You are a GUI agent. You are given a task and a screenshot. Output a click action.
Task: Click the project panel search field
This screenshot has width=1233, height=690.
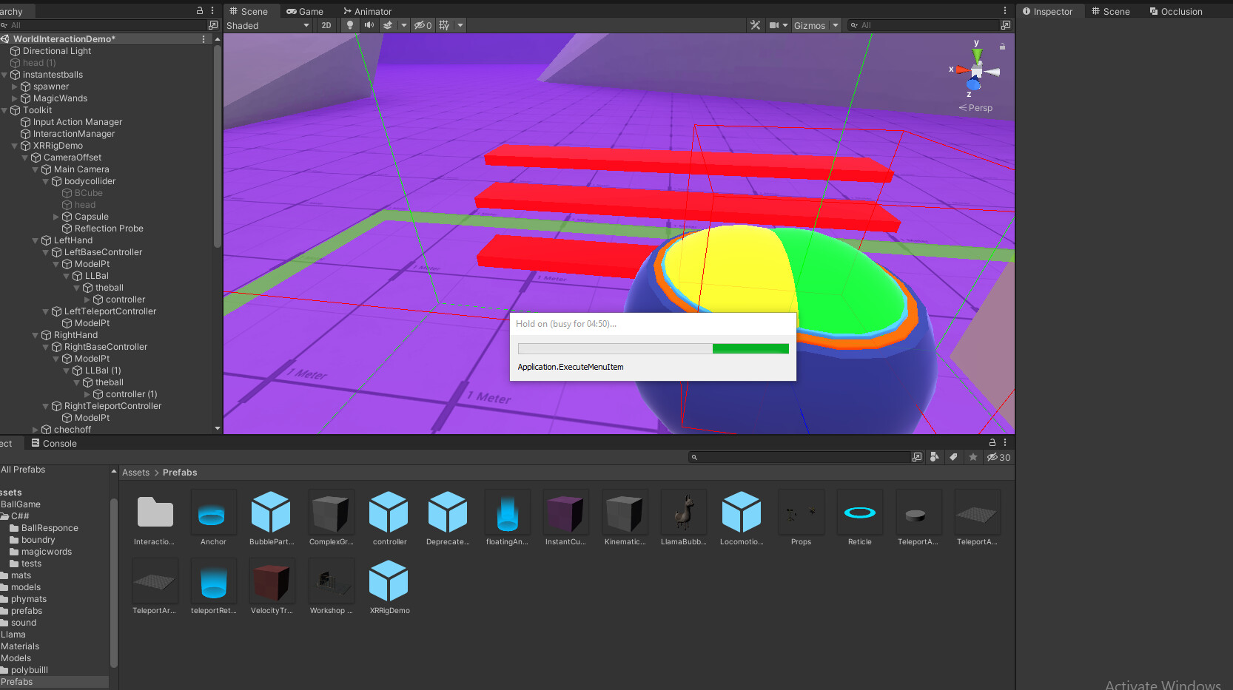799,457
